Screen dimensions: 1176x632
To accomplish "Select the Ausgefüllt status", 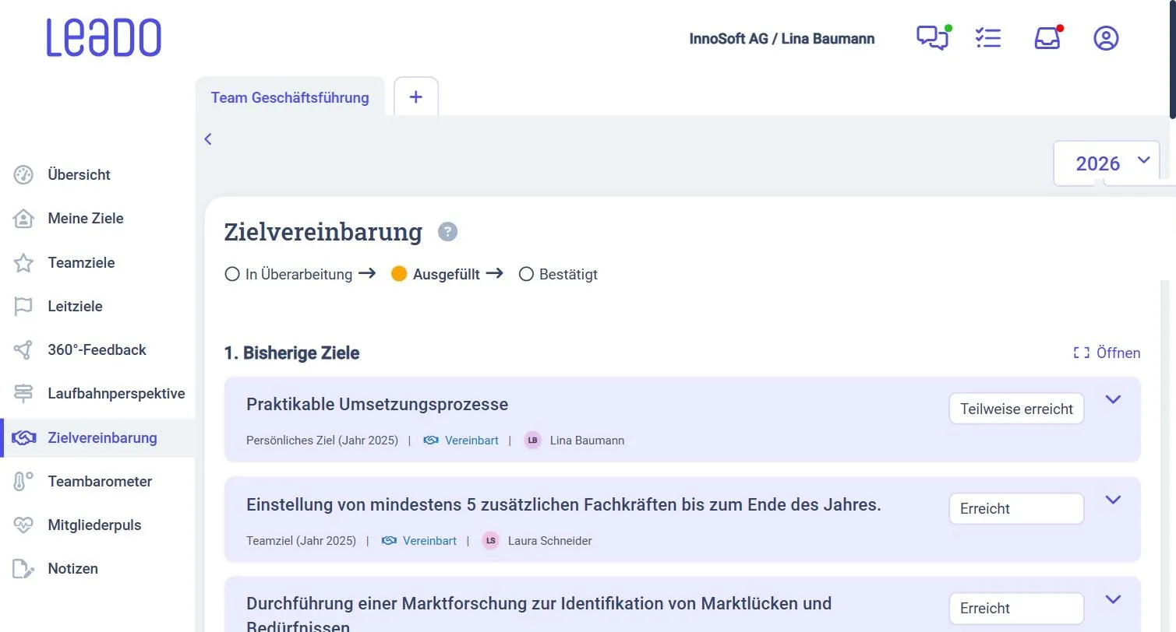I will [x=436, y=274].
